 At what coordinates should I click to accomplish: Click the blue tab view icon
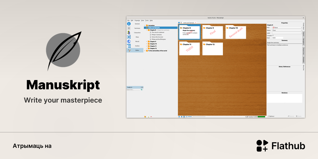tap(179, 23)
